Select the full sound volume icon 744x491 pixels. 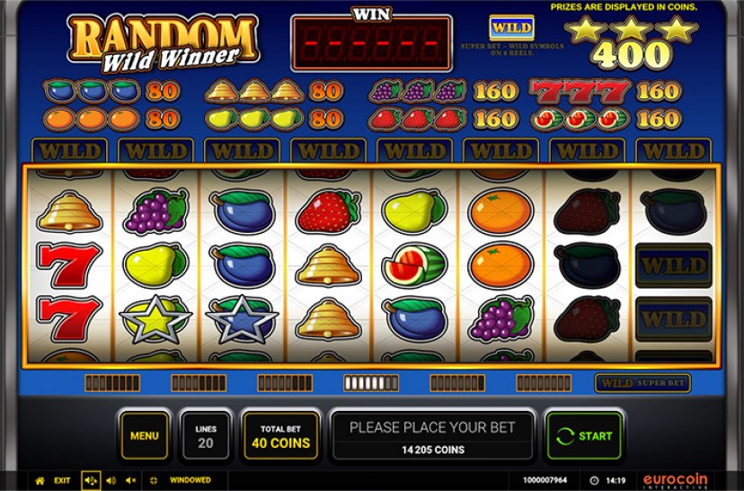[91, 480]
